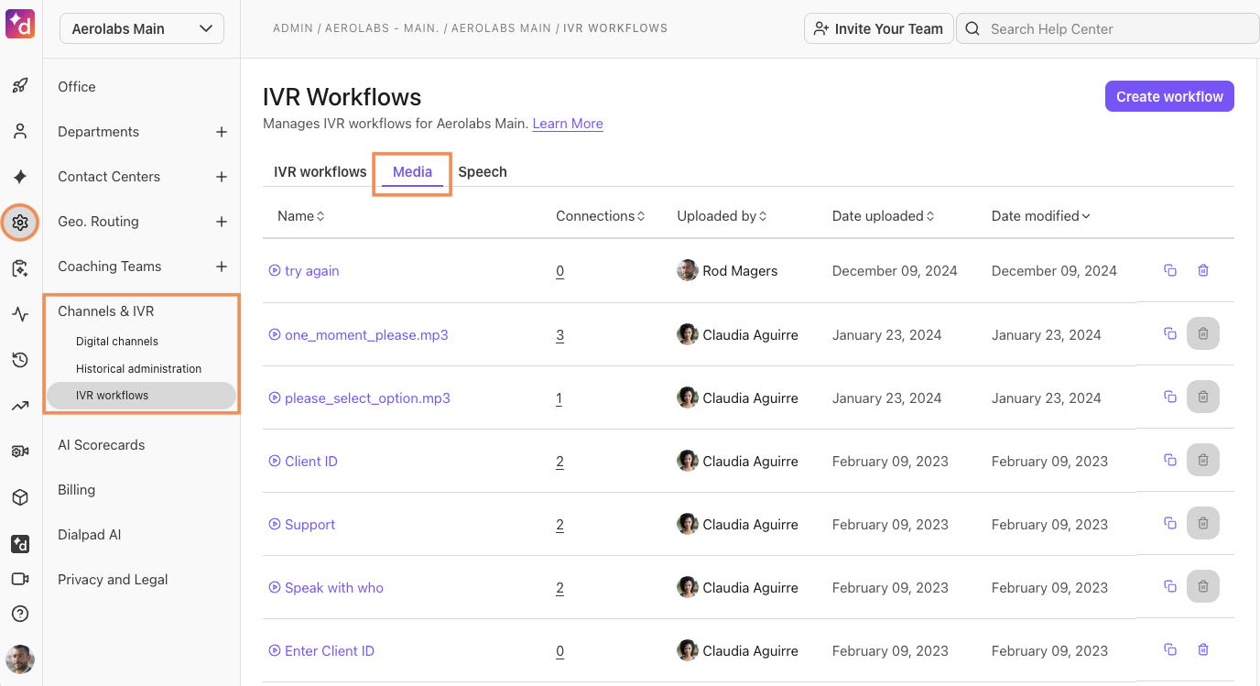Open the Dialpad AI sparkle icon
The height and width of the screenshot is (686, 1260).
tap(20, 177)
